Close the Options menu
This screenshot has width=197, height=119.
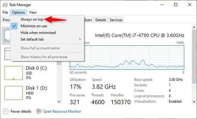[19, 12]
